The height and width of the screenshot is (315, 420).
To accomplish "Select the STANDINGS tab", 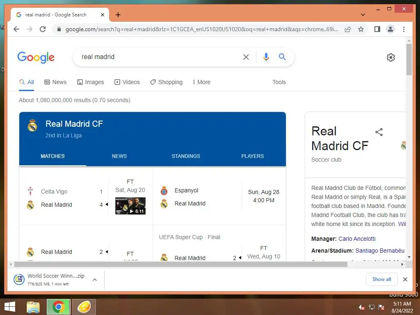I will pos(186,156).
